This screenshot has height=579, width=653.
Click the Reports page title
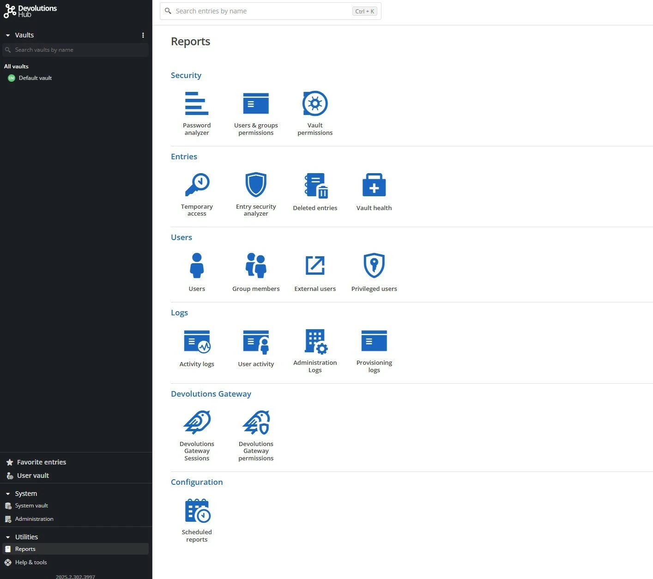190,42
